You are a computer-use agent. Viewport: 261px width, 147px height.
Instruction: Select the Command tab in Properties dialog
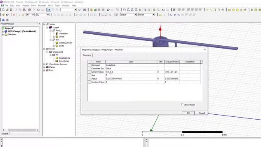[x=87, y=55]
